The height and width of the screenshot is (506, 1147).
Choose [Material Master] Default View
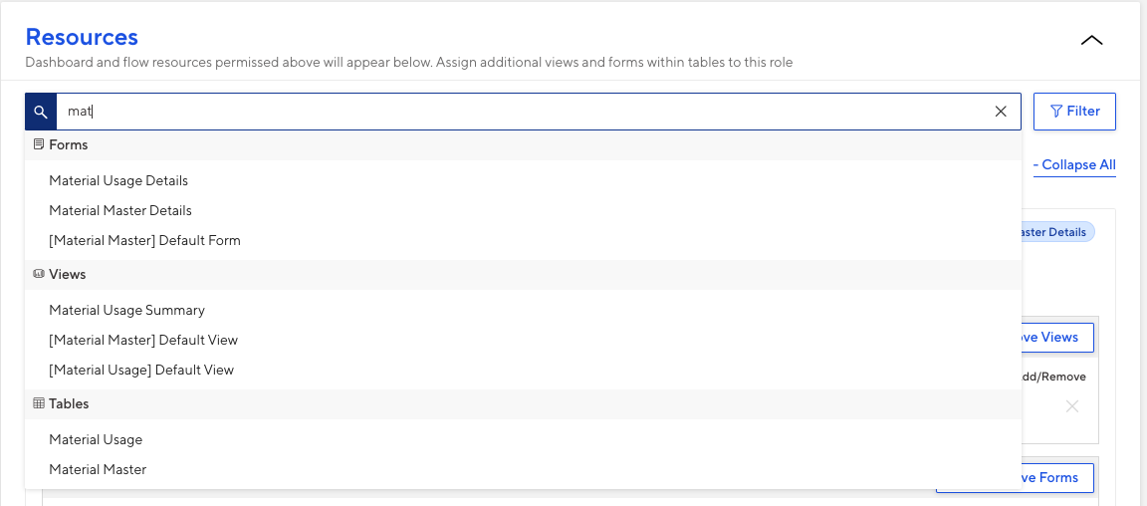pos(143,340)
